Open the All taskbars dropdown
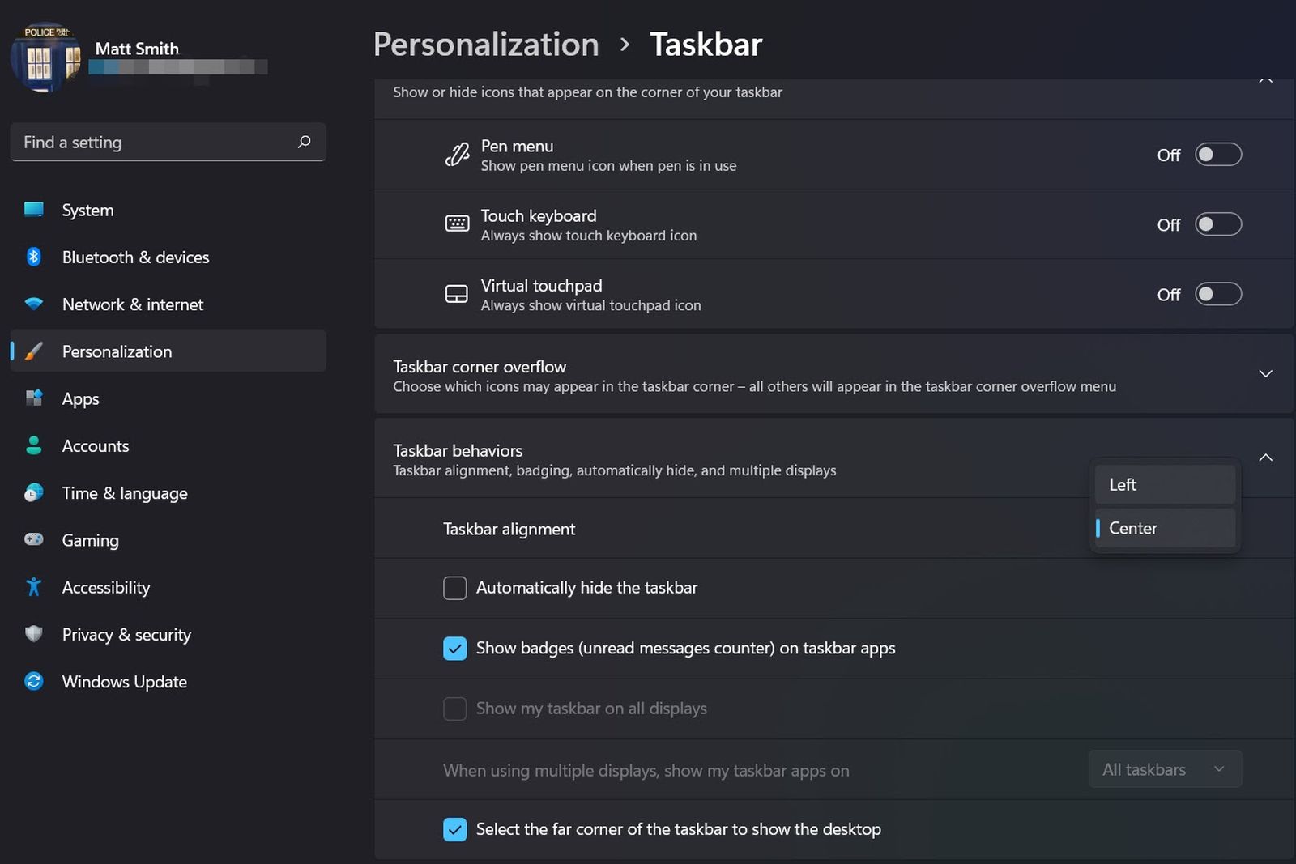 [1164, 768]
